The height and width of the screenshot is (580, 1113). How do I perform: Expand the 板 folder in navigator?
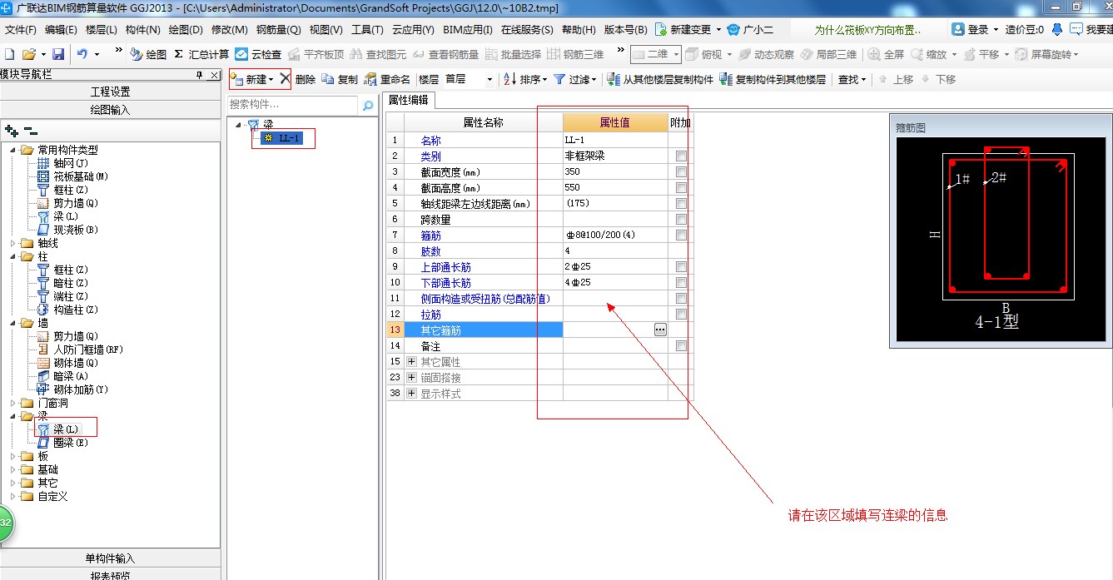[x=13, y=456]
